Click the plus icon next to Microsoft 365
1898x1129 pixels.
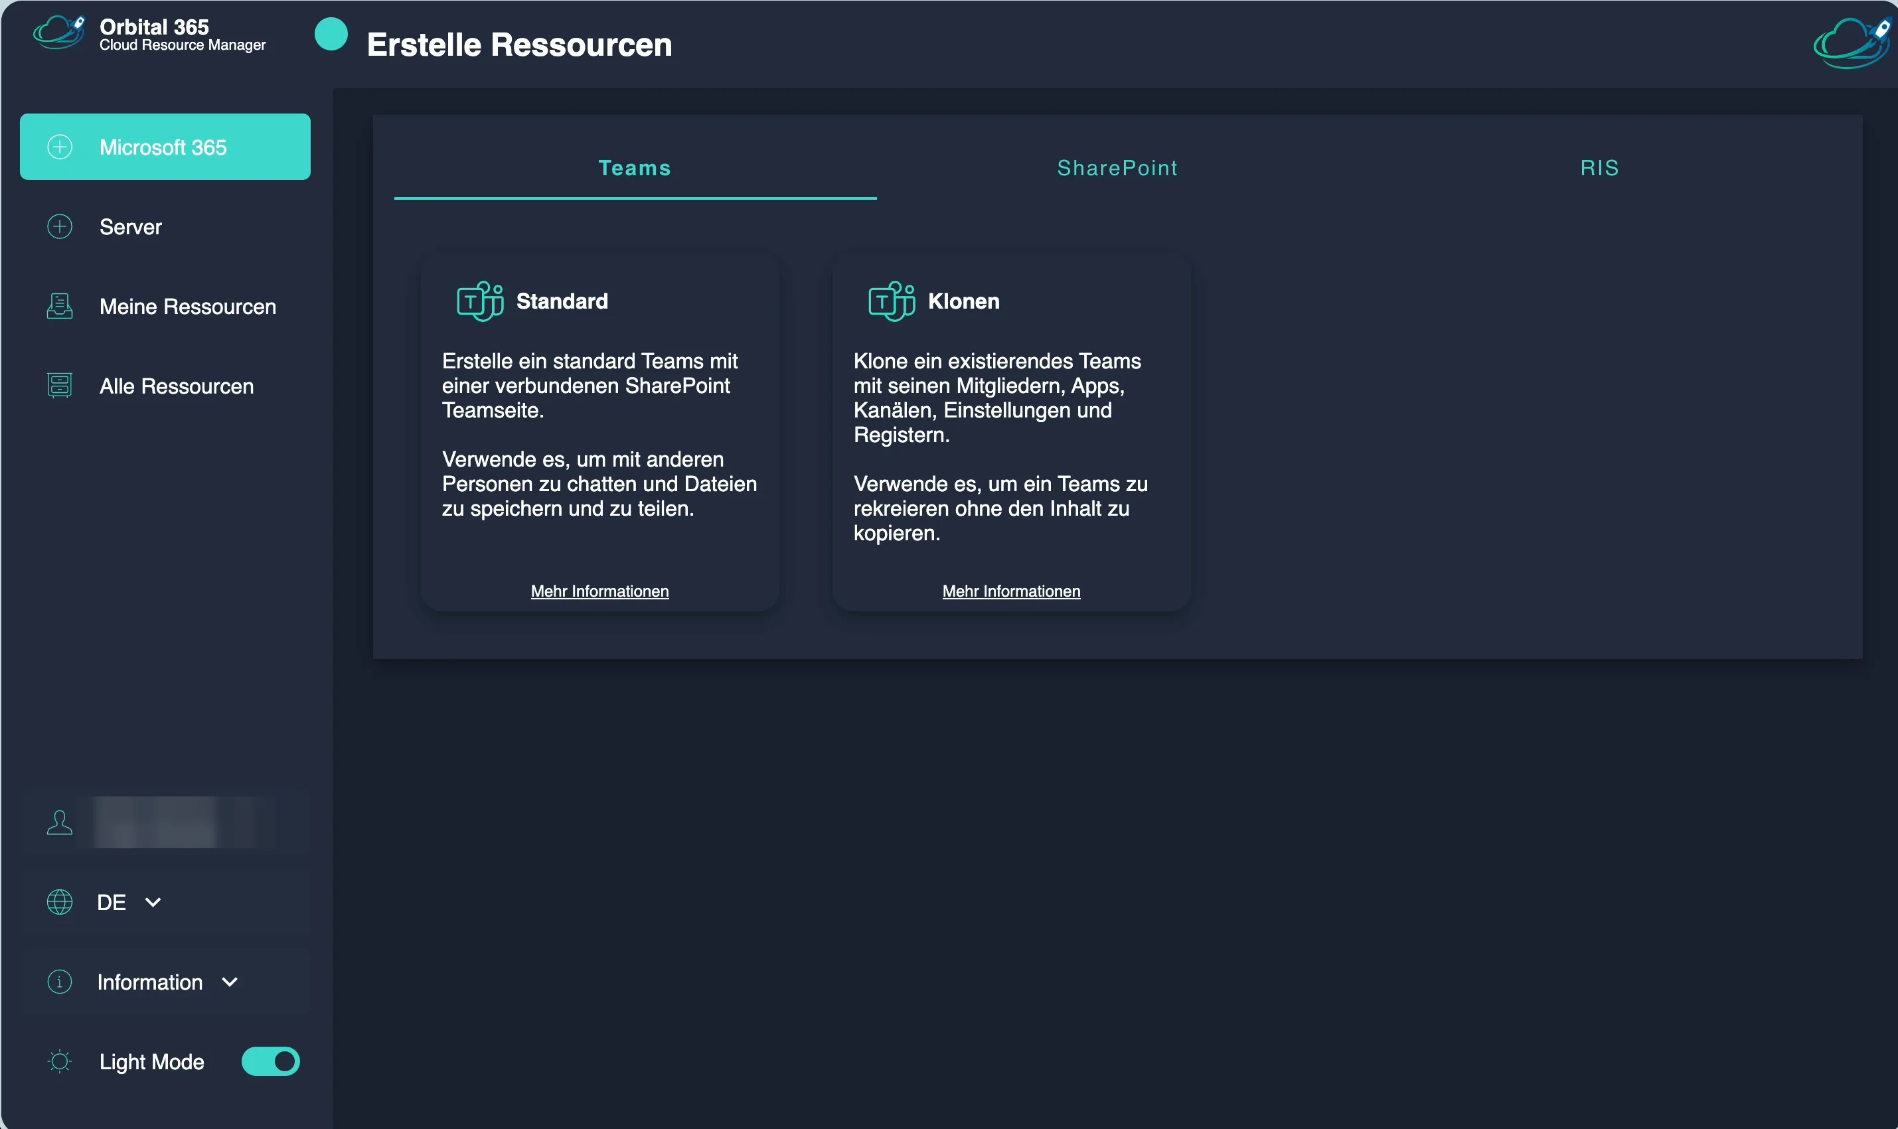coord(60,147)
